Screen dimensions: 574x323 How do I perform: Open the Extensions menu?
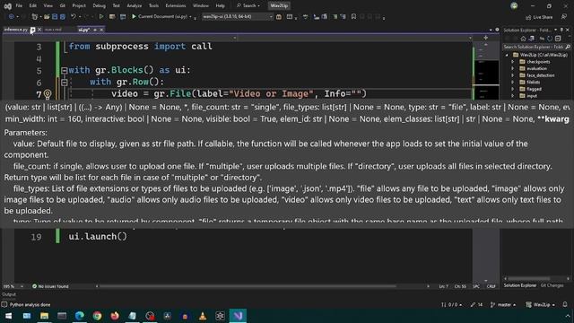pyautogui.click(x=176, y=6)
